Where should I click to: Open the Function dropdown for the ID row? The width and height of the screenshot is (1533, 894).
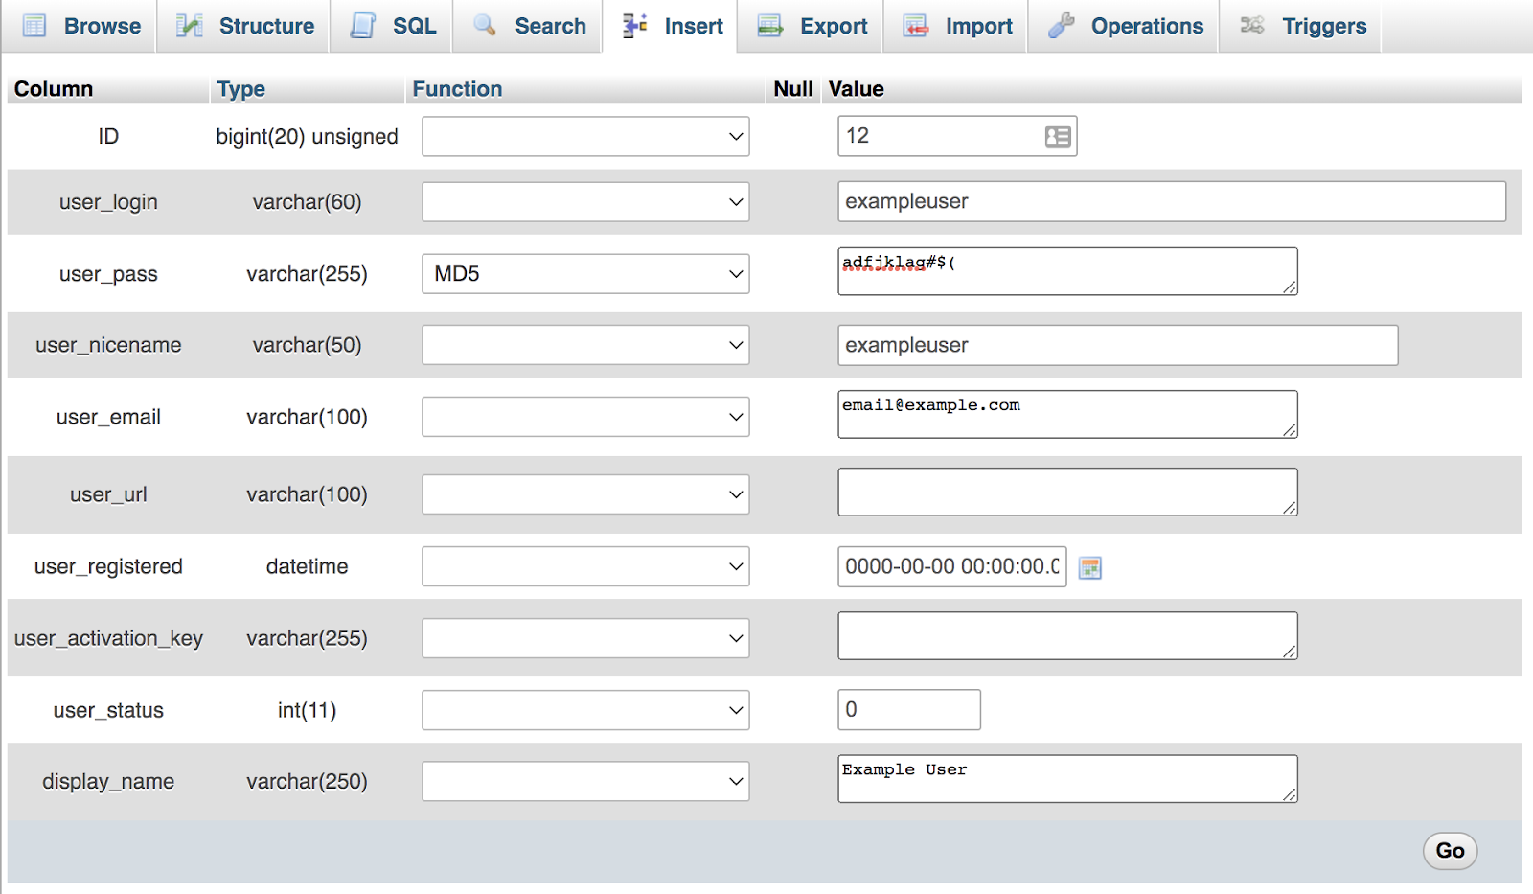coord(585,136)
